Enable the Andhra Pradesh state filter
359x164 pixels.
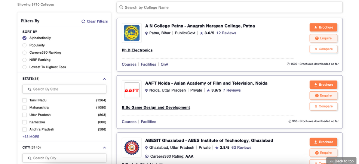click(x=25, y=130)
